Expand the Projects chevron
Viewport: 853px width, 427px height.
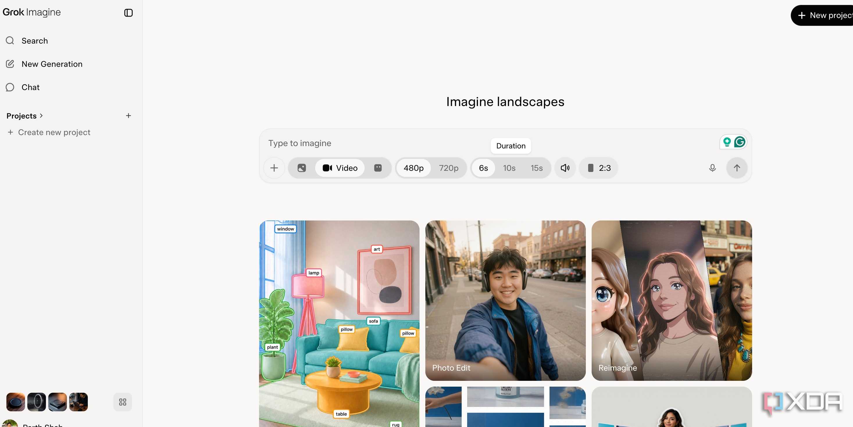[x=41, y=116]
